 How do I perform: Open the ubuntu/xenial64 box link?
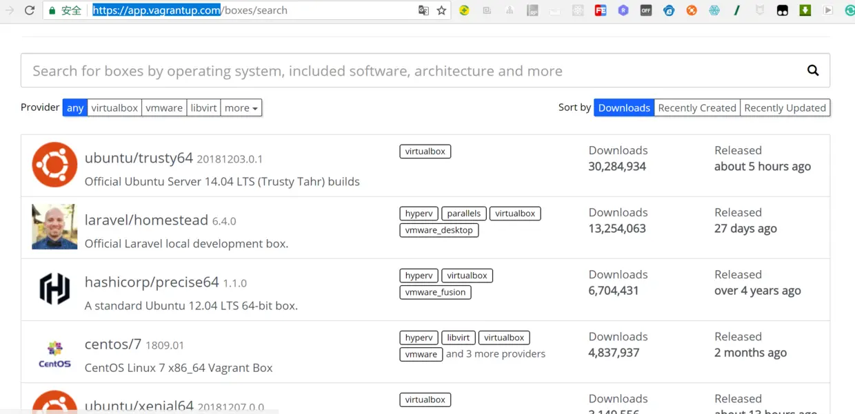[x=139, y=406]
